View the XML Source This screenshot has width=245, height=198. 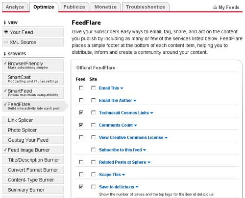[33, 42]
